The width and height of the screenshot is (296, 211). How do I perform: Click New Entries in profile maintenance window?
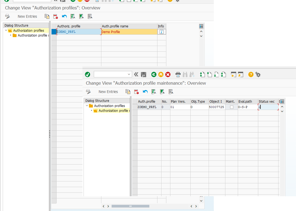pyautogui.click(x=108, y=92)
